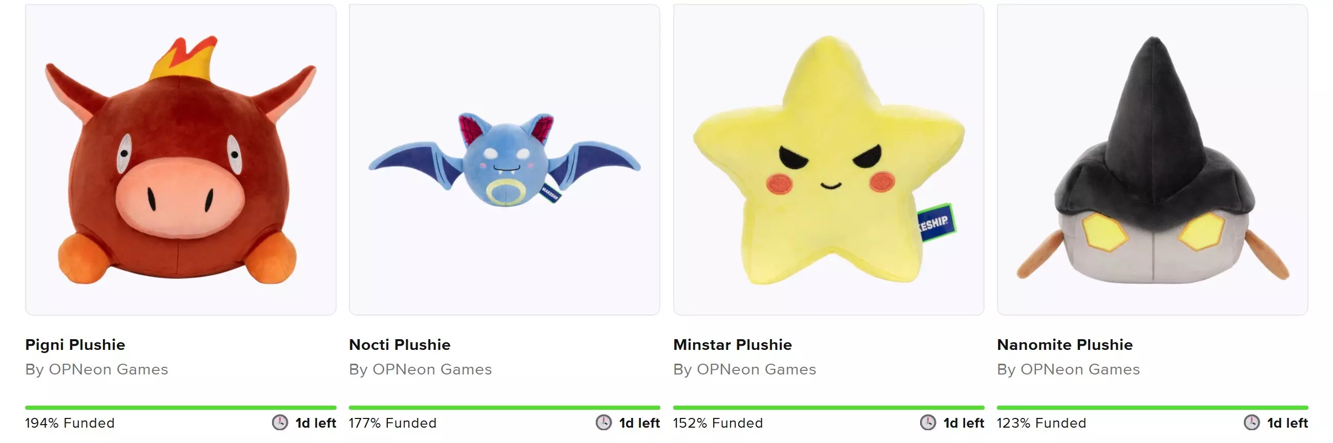Click the Minstar Plushie title link
Screen dimensions: 1333x443
(732, 344)
